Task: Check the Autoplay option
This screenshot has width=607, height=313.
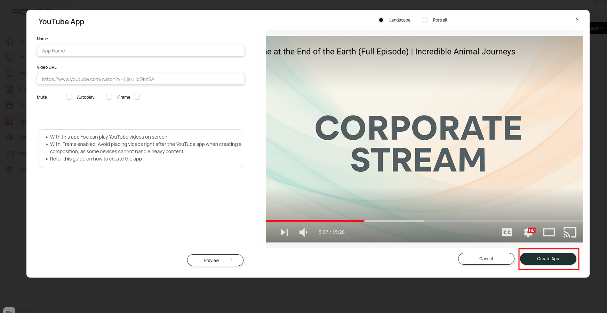Action: [109, 97]
